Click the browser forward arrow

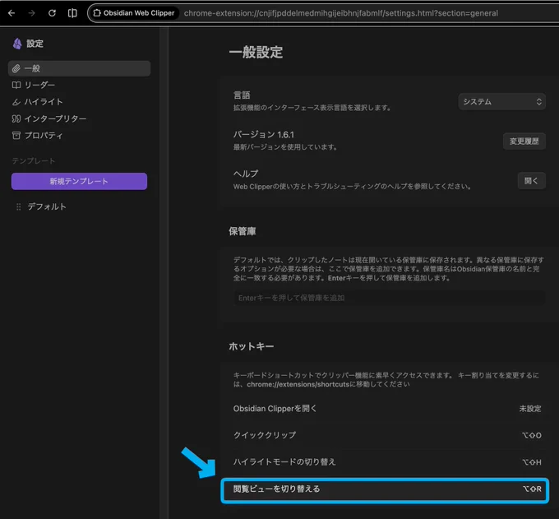tap(32, 13)
